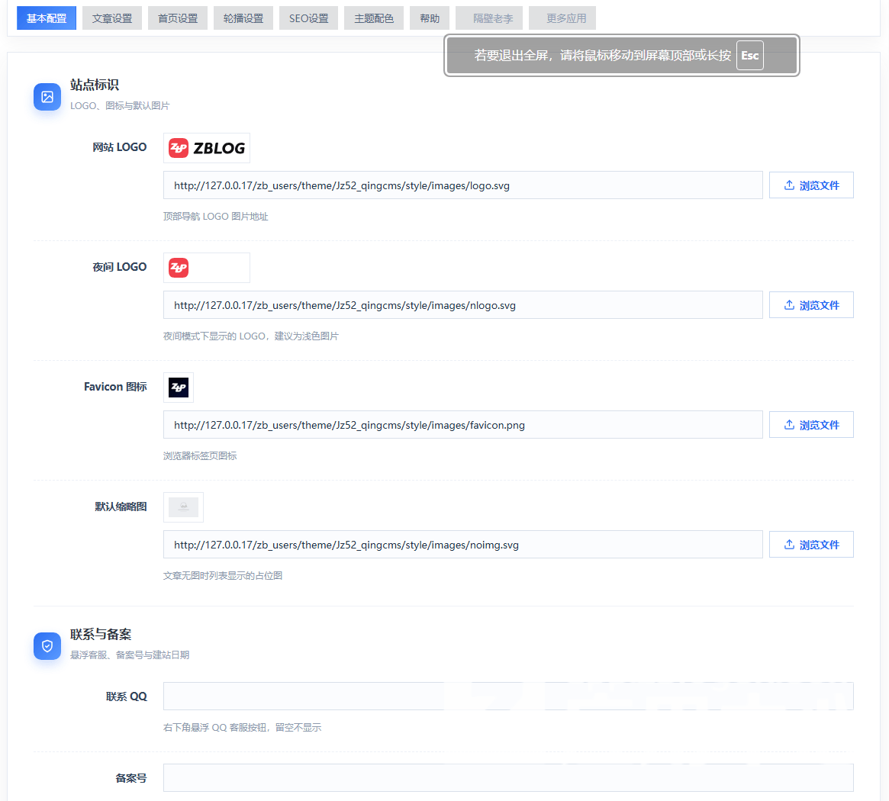Viewport: 889px width, 801px height.
Task: Go to the SEO设置 tab
Action: tap(308, 18)
